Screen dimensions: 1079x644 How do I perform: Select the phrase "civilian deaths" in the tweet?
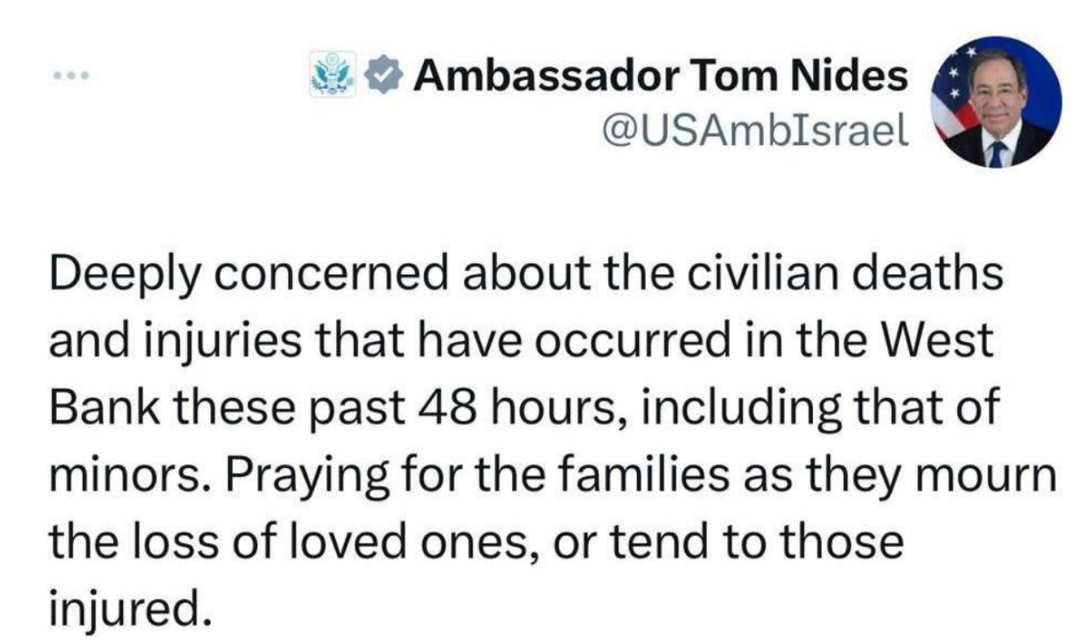click(x=845, y=273)
